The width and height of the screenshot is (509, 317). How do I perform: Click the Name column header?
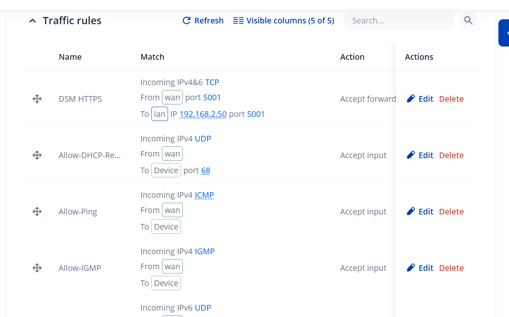tap(70, 57)
